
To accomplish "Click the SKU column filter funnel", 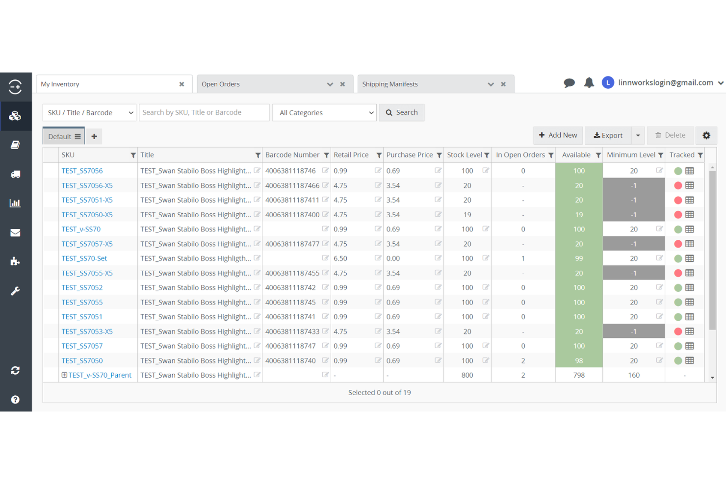I will tap(133, 154).
